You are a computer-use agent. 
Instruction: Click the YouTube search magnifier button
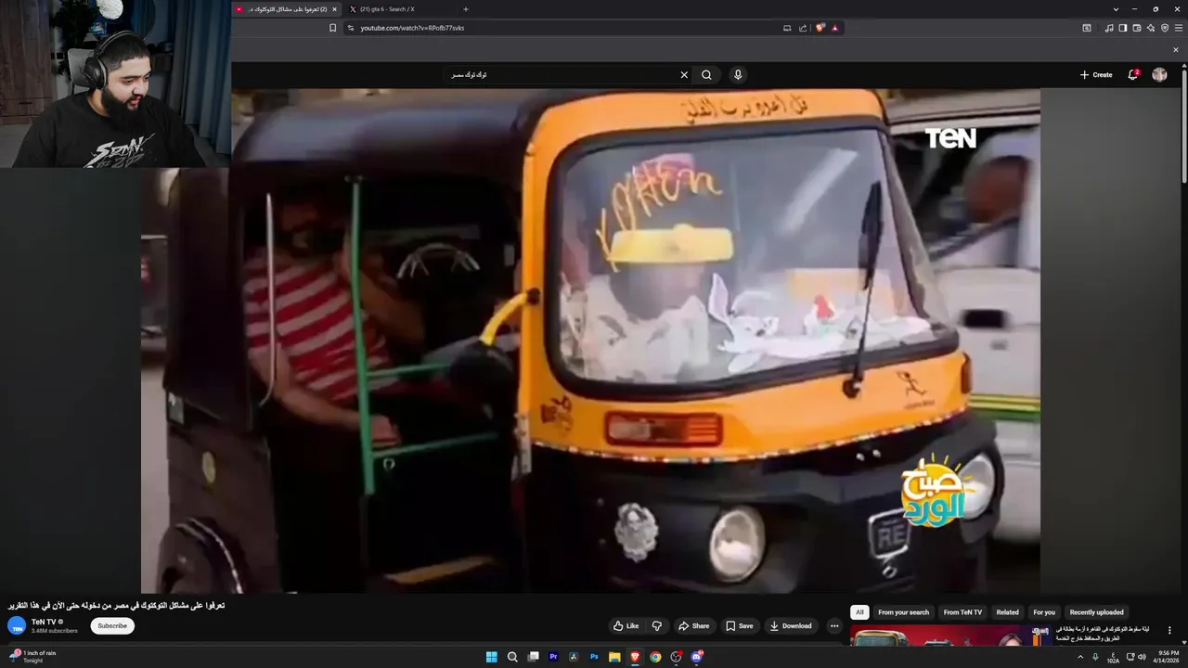click(706, 75)
